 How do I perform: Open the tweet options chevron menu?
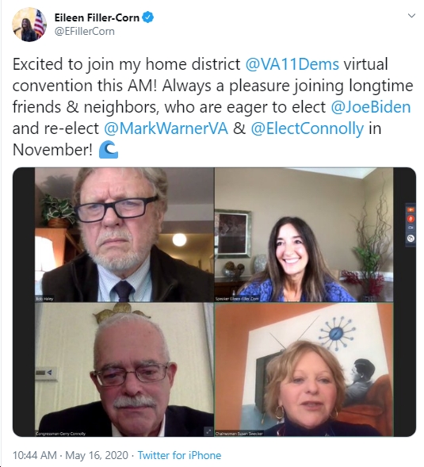tap(411, 16)
